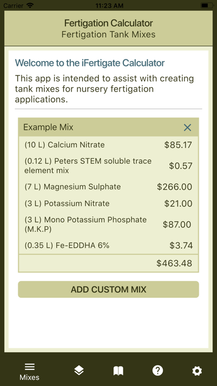The height and width of the screenshot is (386, 217).
Task: Select the Potassium Nitrate row
Action: pyautogui.click(x=108, y=204)
